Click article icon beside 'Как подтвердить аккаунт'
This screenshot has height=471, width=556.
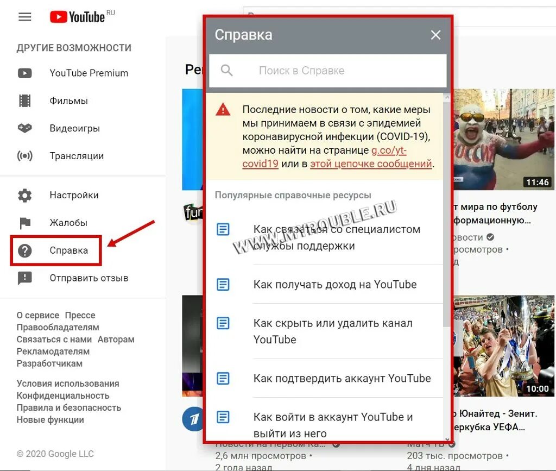pyautogui.click(x=223, y=378)
